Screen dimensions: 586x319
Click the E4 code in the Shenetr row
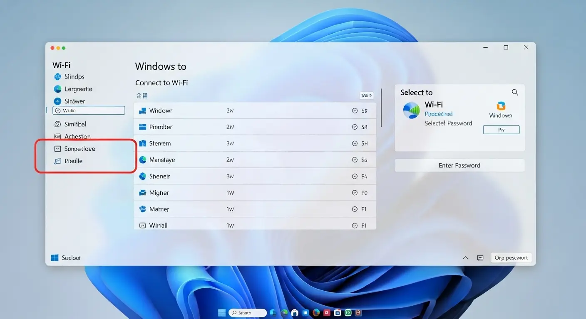(x=364, y=177)
